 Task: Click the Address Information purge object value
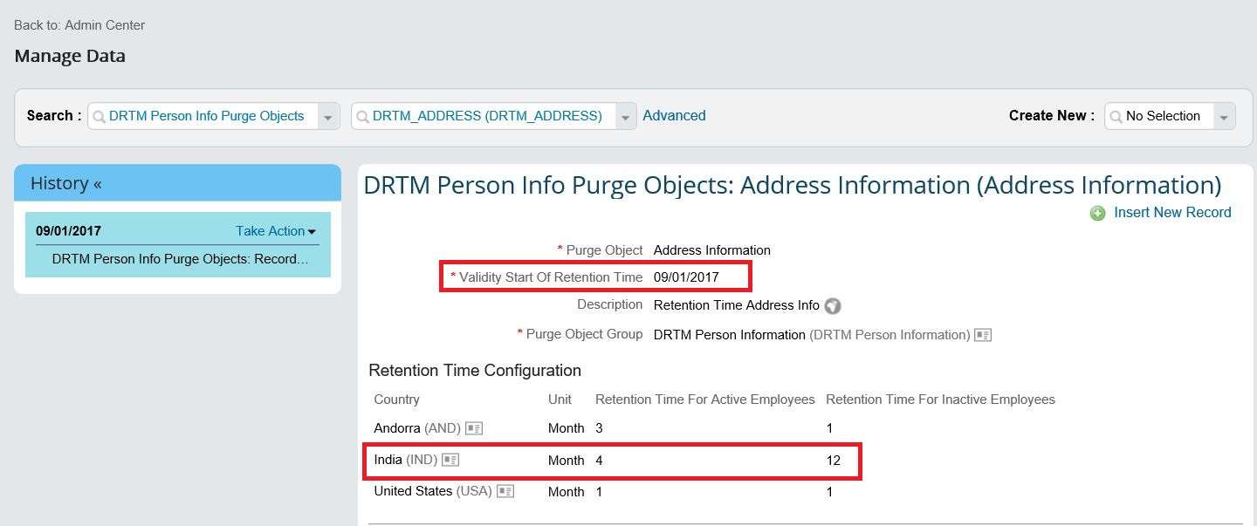point(712,250)
